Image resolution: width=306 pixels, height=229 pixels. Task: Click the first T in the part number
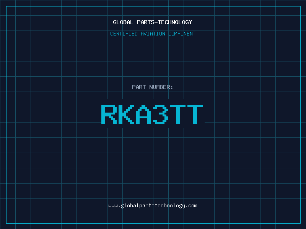click(x=177, y=114)
